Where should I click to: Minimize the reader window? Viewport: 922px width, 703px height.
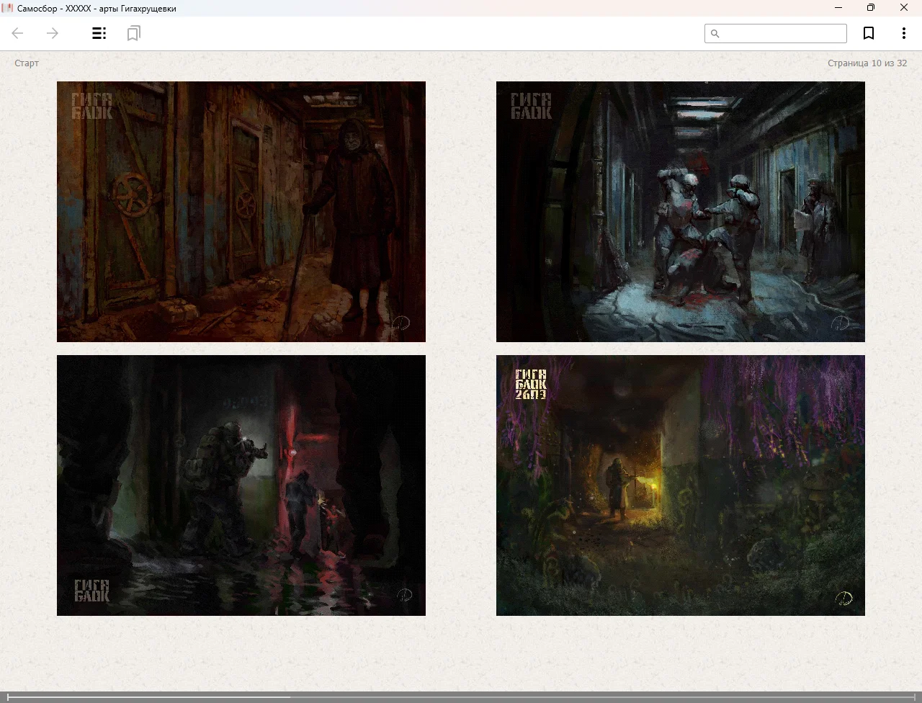[x=838, y=8]
